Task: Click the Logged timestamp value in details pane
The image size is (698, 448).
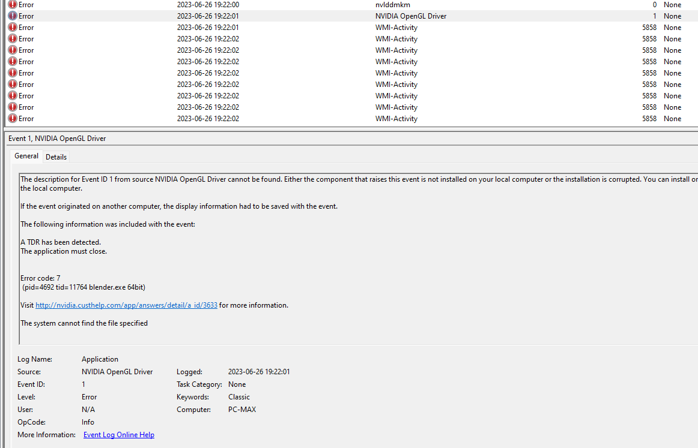Action: coord(259,372)
